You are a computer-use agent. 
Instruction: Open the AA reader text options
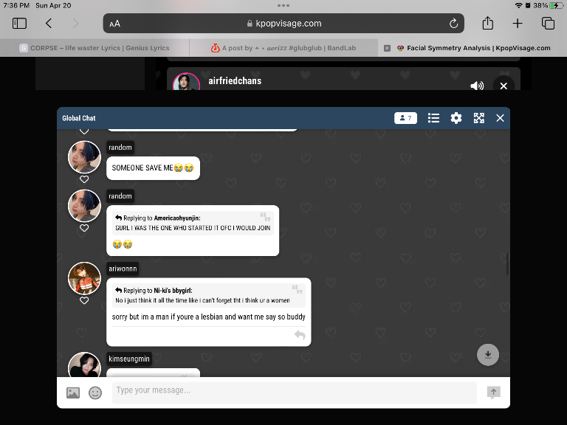(114, 24)
